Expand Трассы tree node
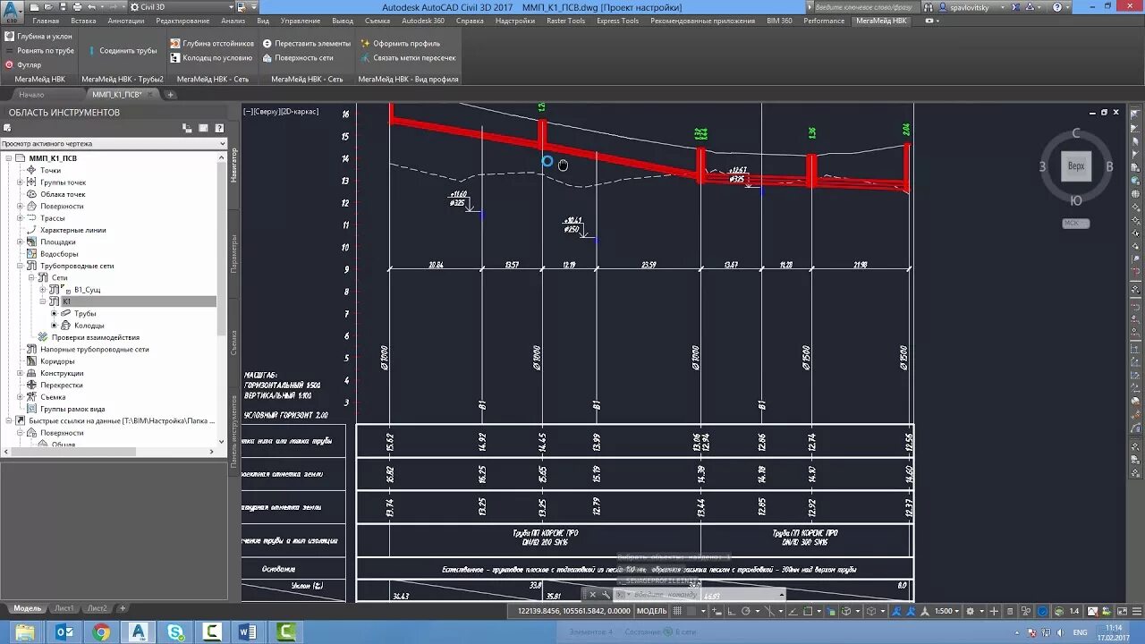The height and width of the screenshot is (644, 1145). point(21,218)
